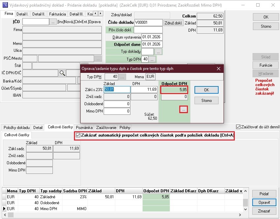Screen dimensions: 280x219
Task: Toggle Zakázať automatický prepočet celkových čiastok checkbox
Action: [x=78, y=135]
